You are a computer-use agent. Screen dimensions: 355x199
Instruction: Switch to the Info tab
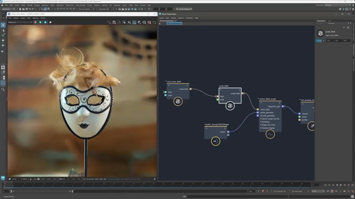329,21
